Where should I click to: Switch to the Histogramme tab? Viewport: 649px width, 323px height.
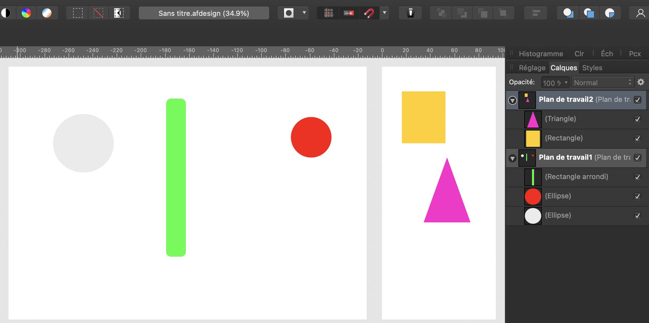(x=541, y=54)
